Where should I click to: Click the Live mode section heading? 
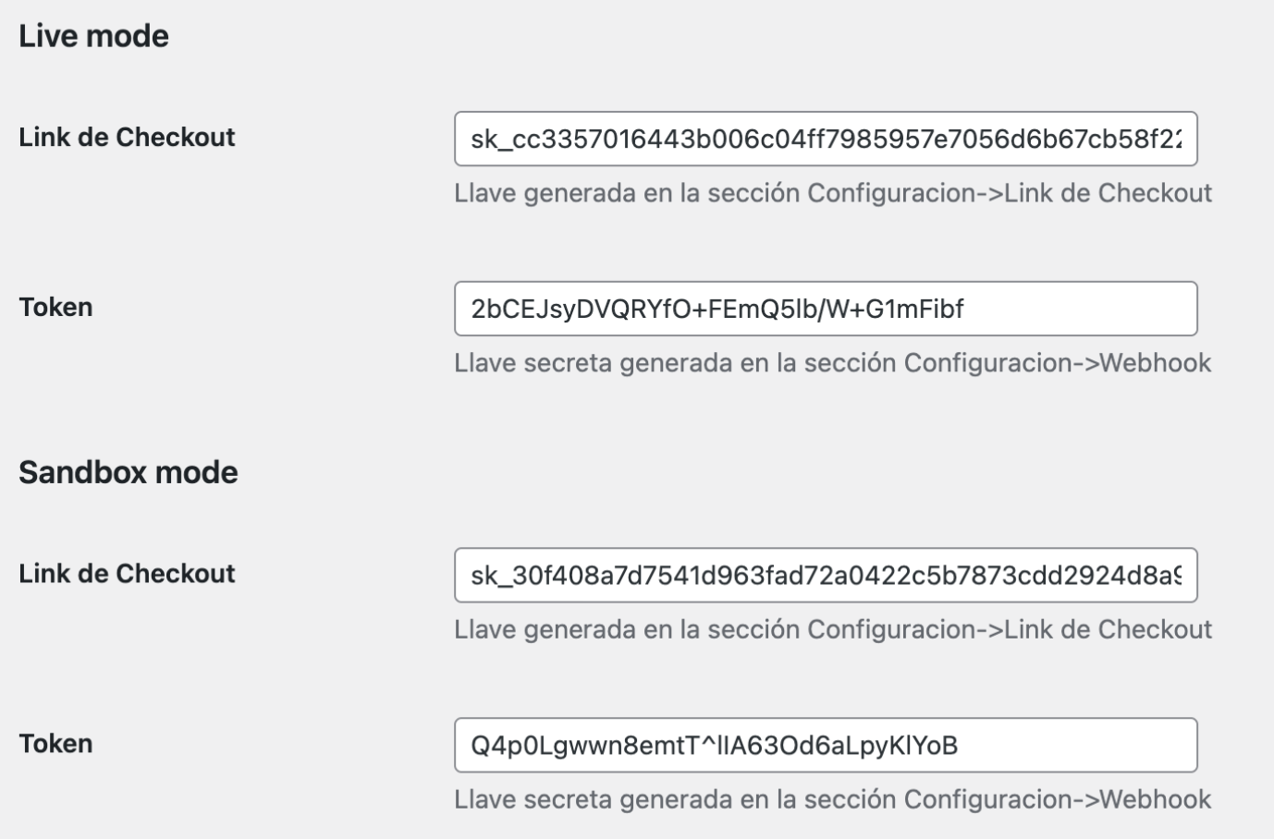pos(93,36)
